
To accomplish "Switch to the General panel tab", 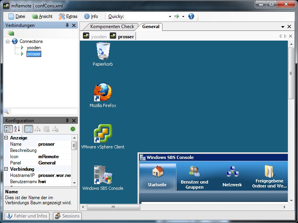I will pyautogui.click(x=151, y=27).
